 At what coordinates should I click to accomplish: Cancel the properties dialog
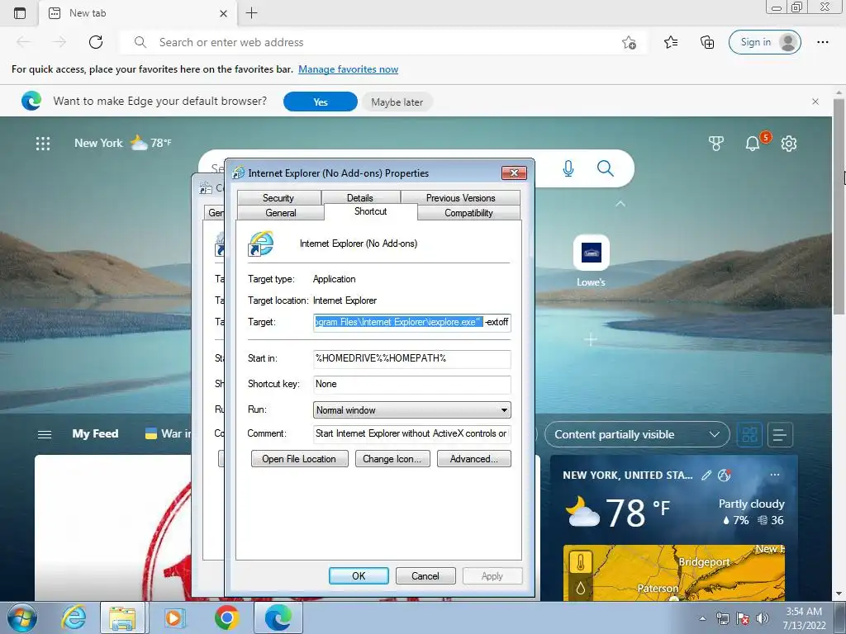point(425,575)
